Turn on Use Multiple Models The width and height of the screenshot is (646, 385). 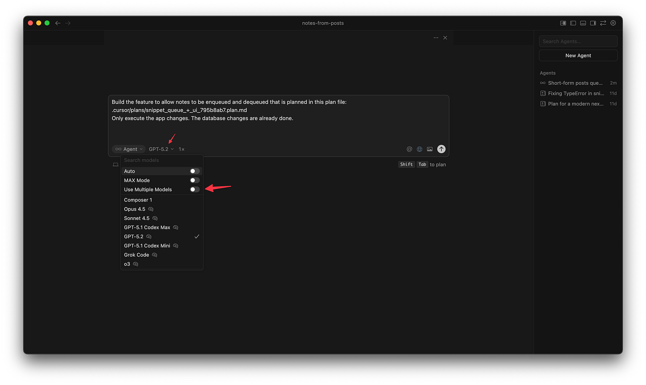pyautogui.click(x=194, y=189)
